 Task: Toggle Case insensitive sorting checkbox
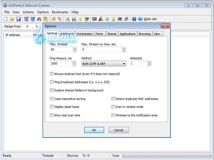52,99
